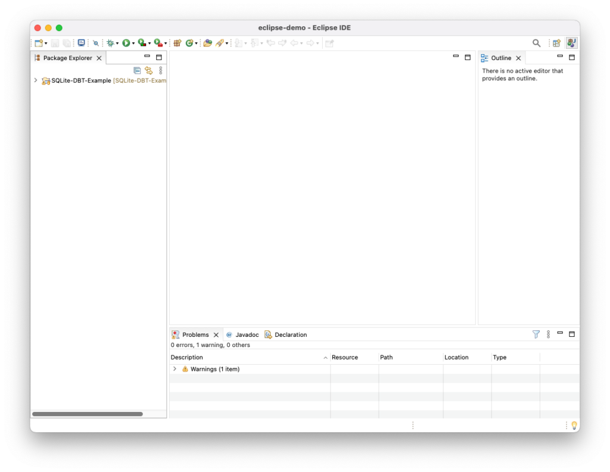Screen dimensions: 610x472
Task: Switch to the Declaration tab
Action: pos(290,335)
